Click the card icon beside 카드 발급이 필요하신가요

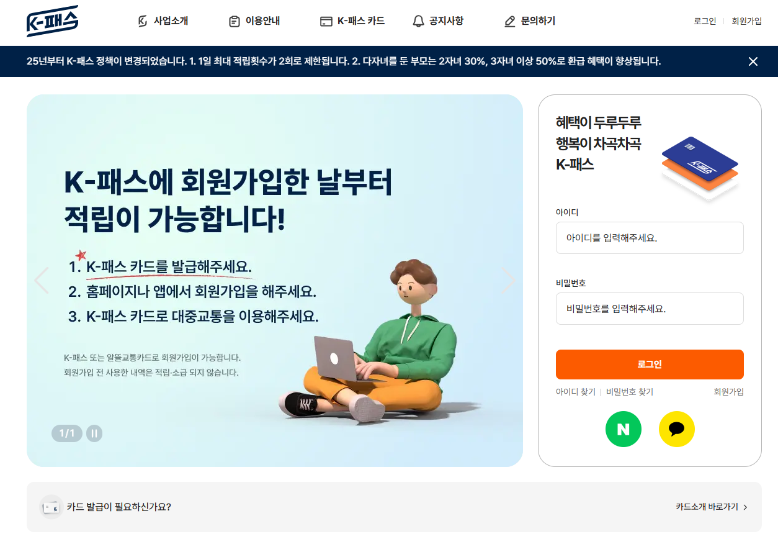[51, 507]
